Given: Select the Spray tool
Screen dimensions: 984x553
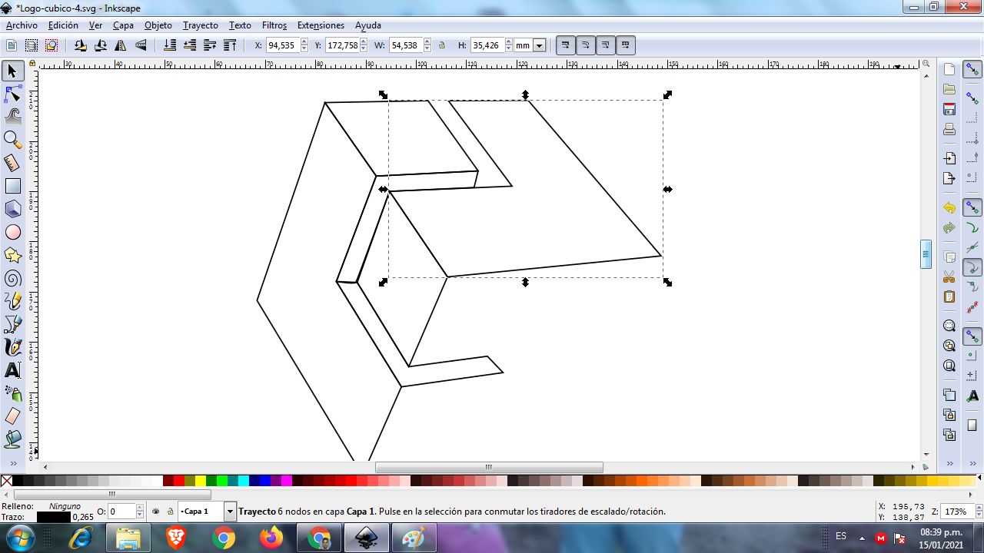Looking at the screenshot, I should (x=12, y=393).
